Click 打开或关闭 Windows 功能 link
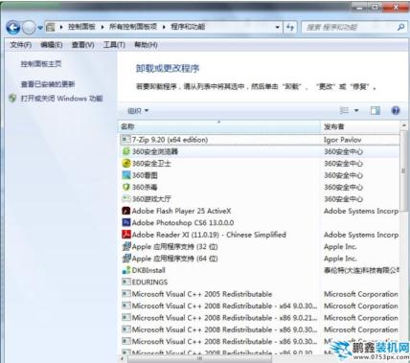Viewport: 410px width, 363px height. click(62, 99)
